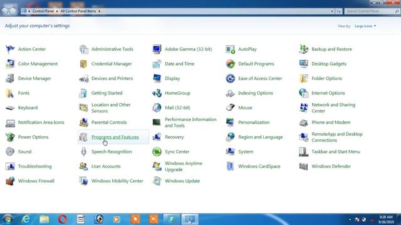401x225 pixels.
Task: Click All Control Panel Items breadcrumb
Action: (78, 11)
